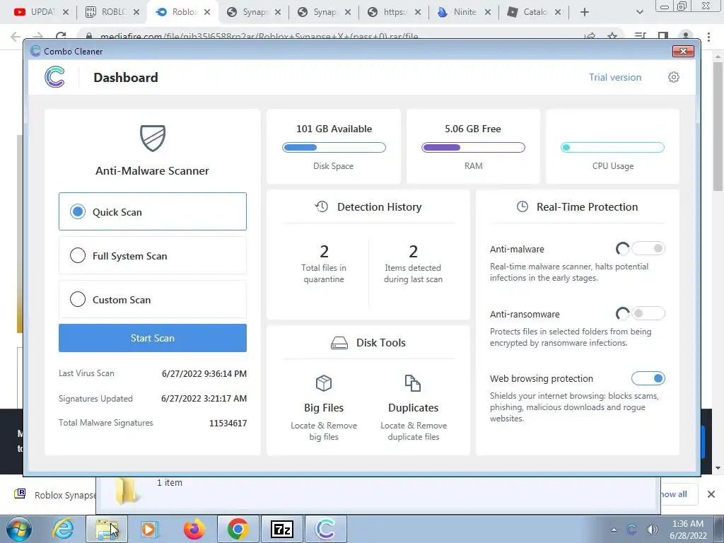This screenshot has width=724, height=543.
Task: Click Chrome reload icon
Action: tap(61, 36)
